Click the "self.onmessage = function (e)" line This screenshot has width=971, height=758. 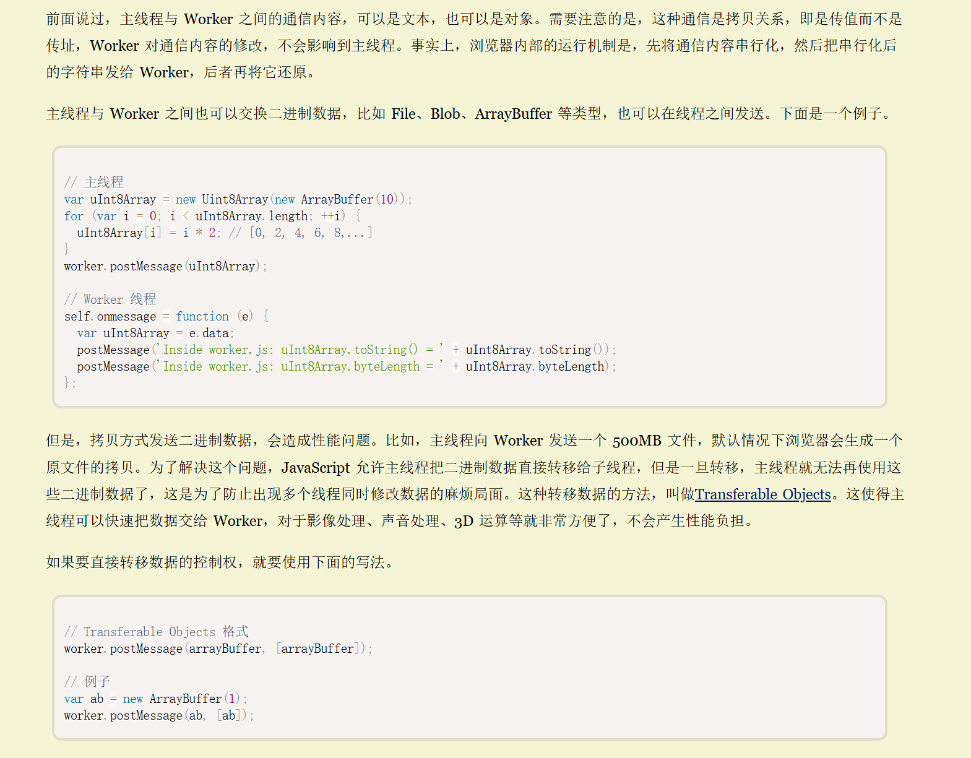pyautogui.click(x=166, y=316)
